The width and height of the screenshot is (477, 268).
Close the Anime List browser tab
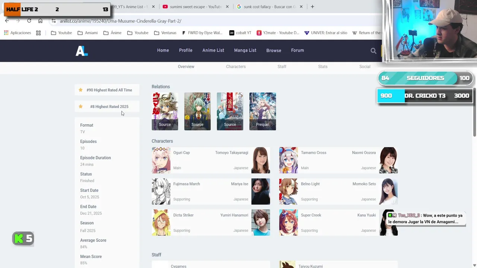(153, 7)
